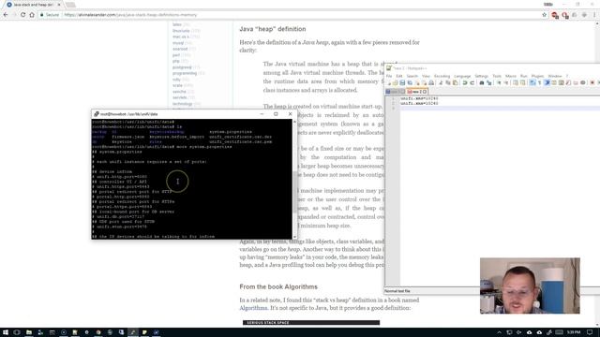This screenshot has height=337, width=600.
Task: Click the browser Back arrow
Action: tap(6, 15)
